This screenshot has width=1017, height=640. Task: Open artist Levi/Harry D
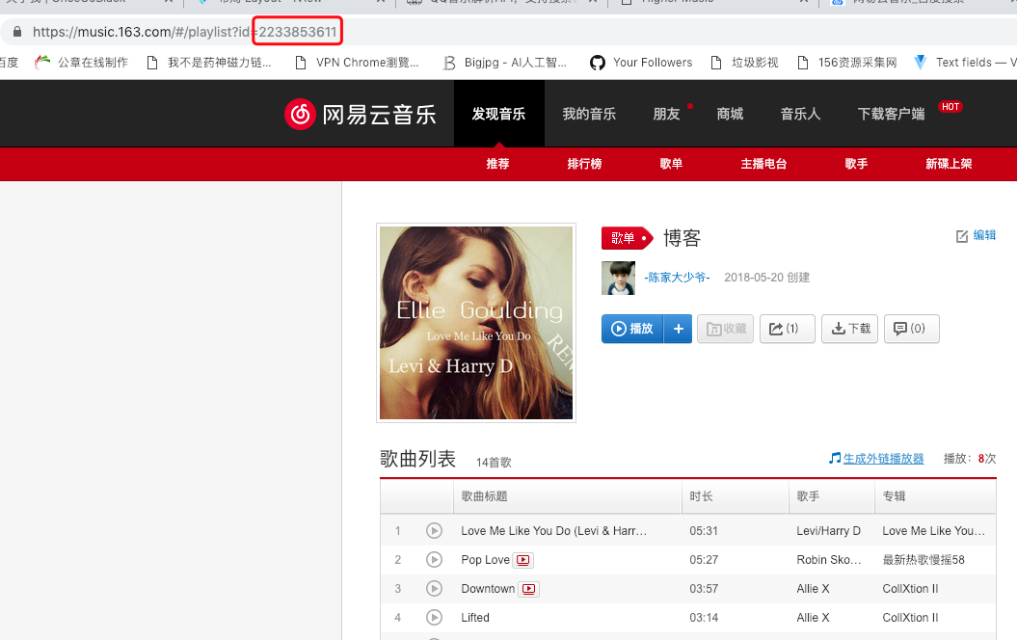[x=828, y=530]
